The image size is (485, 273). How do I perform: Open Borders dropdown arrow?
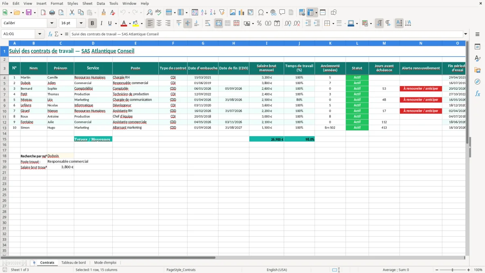tap(333, 23)
